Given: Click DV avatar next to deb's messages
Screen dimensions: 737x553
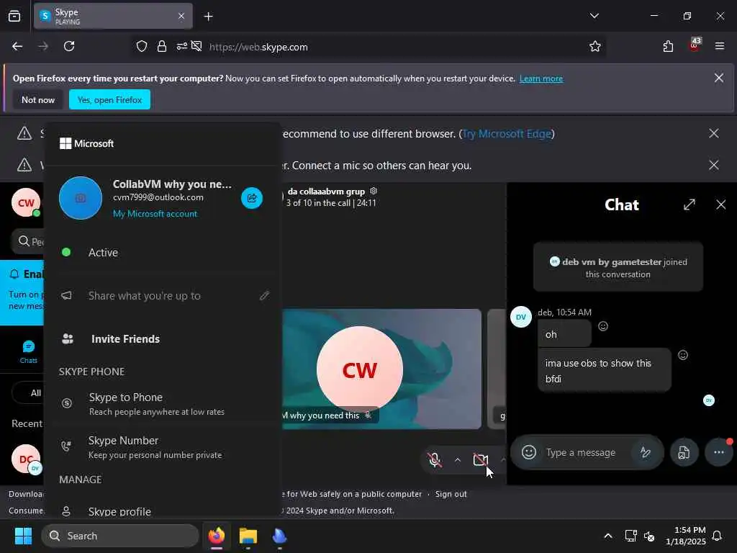Looking at the screenshot, I should 521,317.
